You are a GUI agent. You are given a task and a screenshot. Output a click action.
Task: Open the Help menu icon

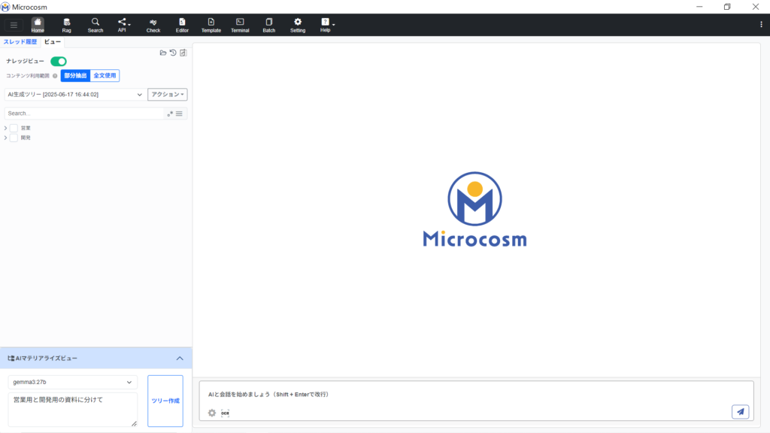326,25
